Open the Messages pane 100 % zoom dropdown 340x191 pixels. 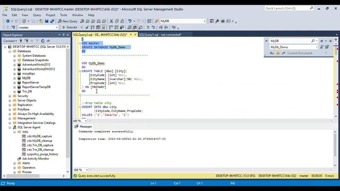(87, 170)
